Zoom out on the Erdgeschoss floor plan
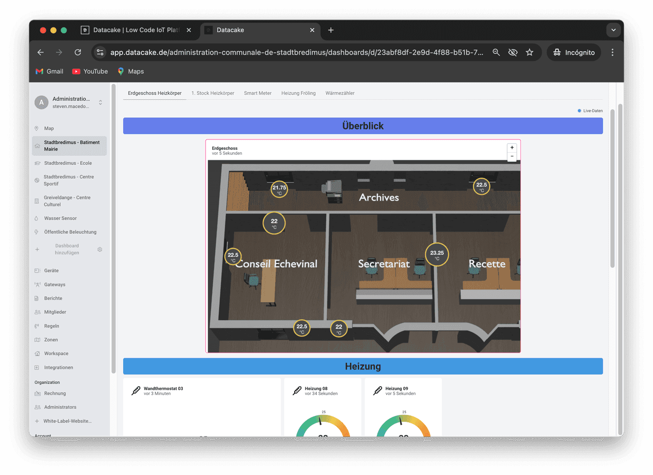 (x=512, y=156)
